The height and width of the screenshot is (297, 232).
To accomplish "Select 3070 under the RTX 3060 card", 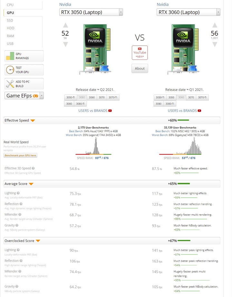I will (191, 97).
